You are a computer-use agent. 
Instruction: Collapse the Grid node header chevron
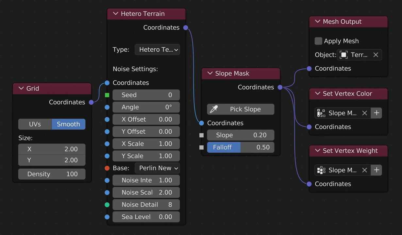[x=21, y=89]
